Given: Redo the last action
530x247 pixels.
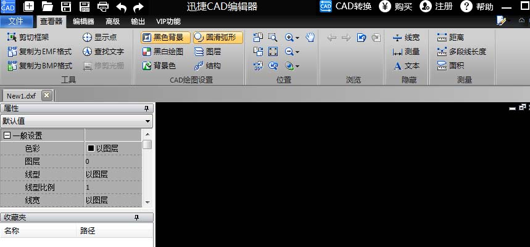Looking at the screenshot, I should (x=138, y=7).
